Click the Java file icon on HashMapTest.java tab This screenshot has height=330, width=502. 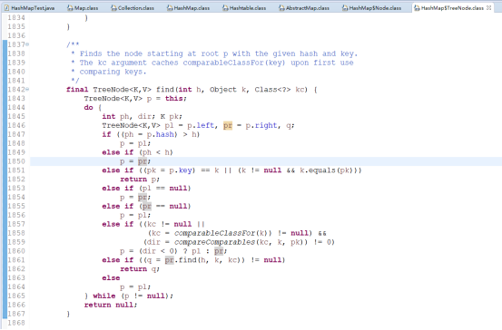(7, 8)
